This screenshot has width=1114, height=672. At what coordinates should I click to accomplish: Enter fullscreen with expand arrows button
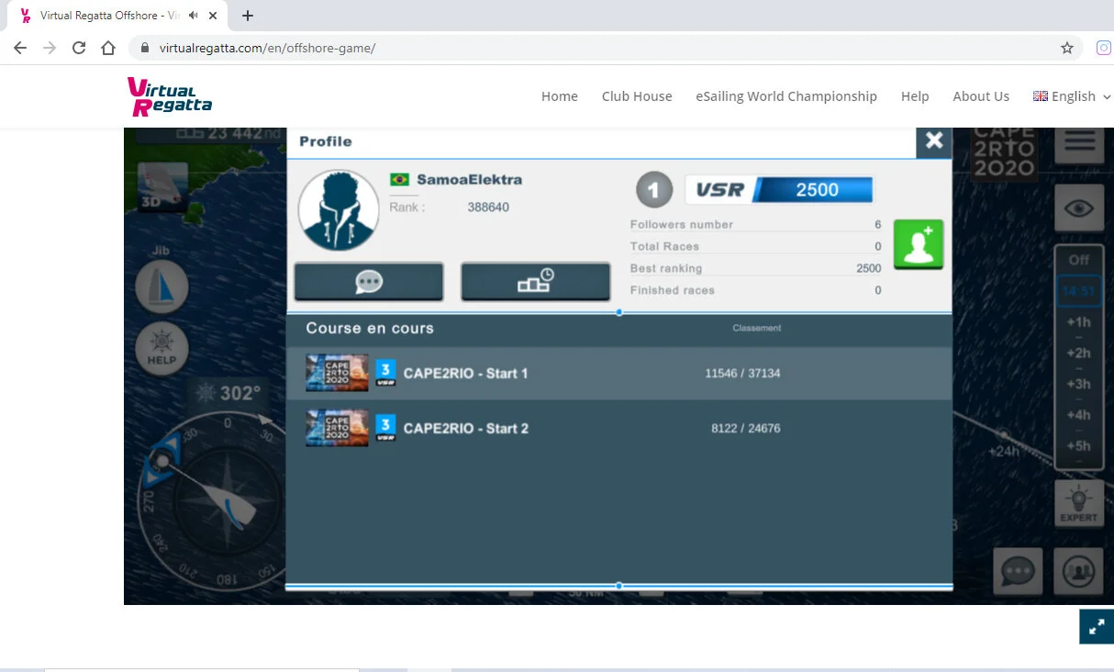coord(1097,627)
